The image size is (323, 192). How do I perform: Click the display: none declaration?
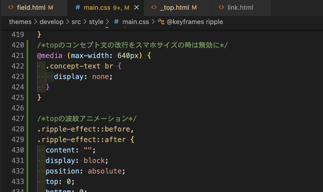click(83, 77)
